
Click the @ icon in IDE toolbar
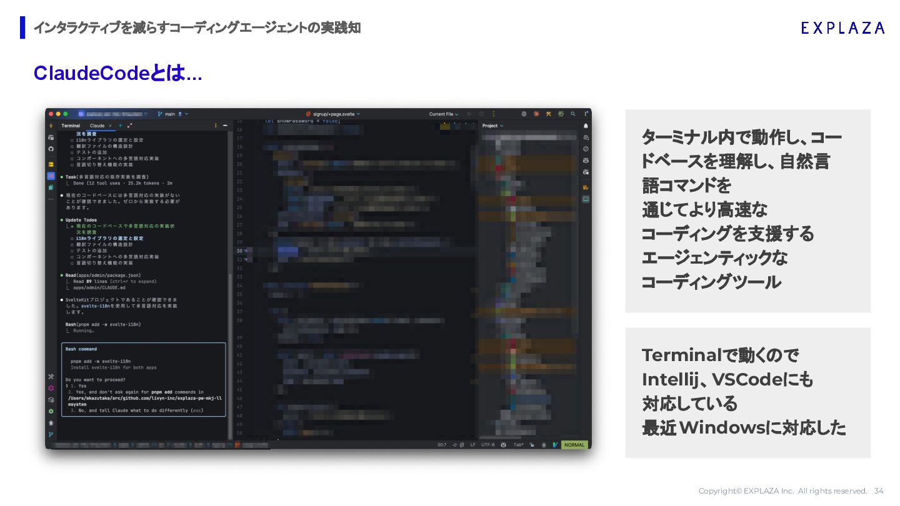pyautogui.click(x=524, y=114)
